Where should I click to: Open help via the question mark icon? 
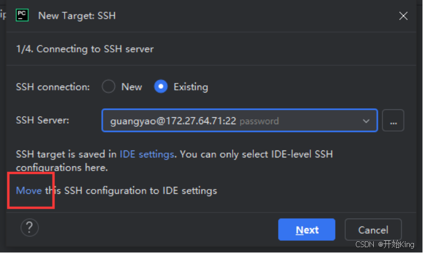(30, 228)
